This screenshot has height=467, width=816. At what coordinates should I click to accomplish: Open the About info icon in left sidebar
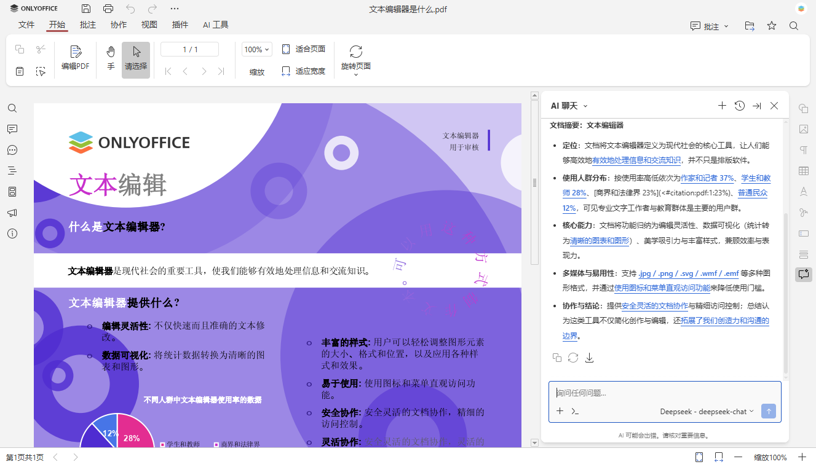[x=12, y=233]
